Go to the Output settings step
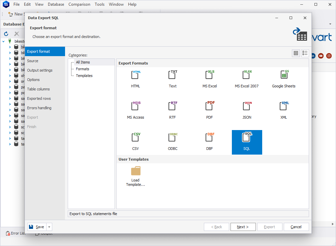 coord(45,70)
